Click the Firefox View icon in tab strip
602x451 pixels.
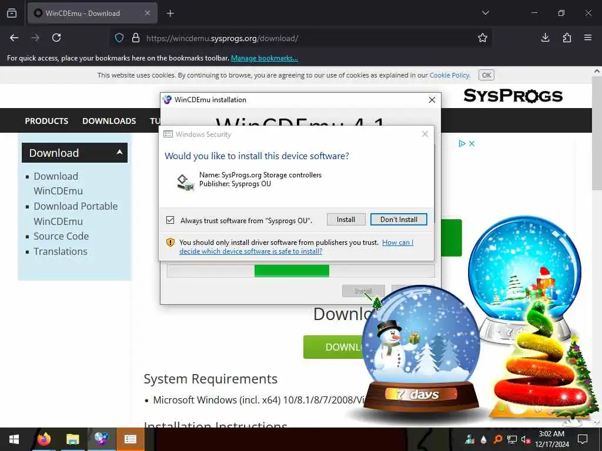point(12,13)
